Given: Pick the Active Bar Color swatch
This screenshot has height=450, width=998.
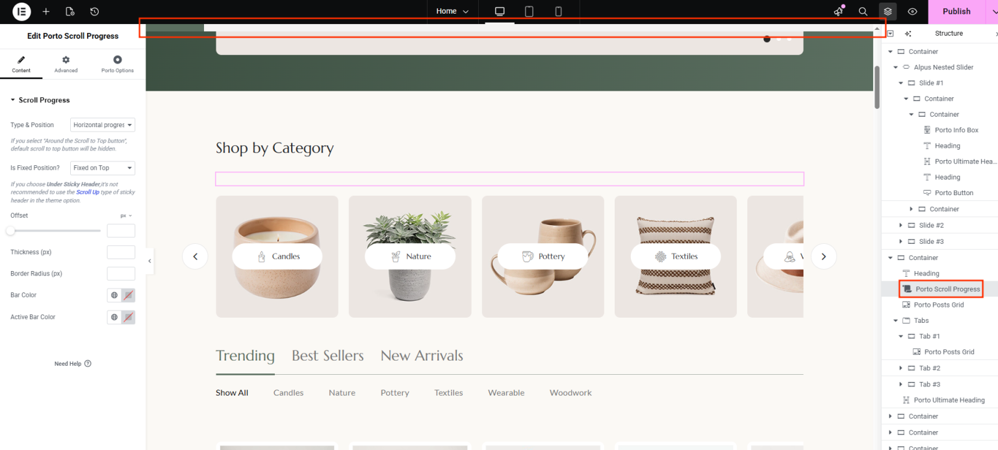Looking at the screenshot, I should [129, 318].
